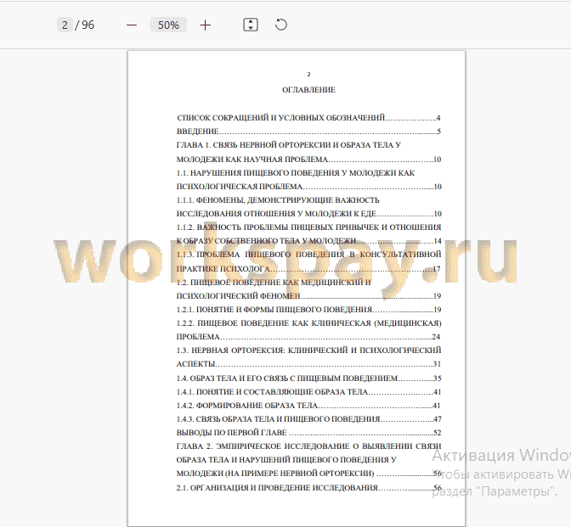This screenshot has height=527, width=571.
Task: Rotate the document counterclockwise
Action: pyautogui.click(x=281, y=25)
